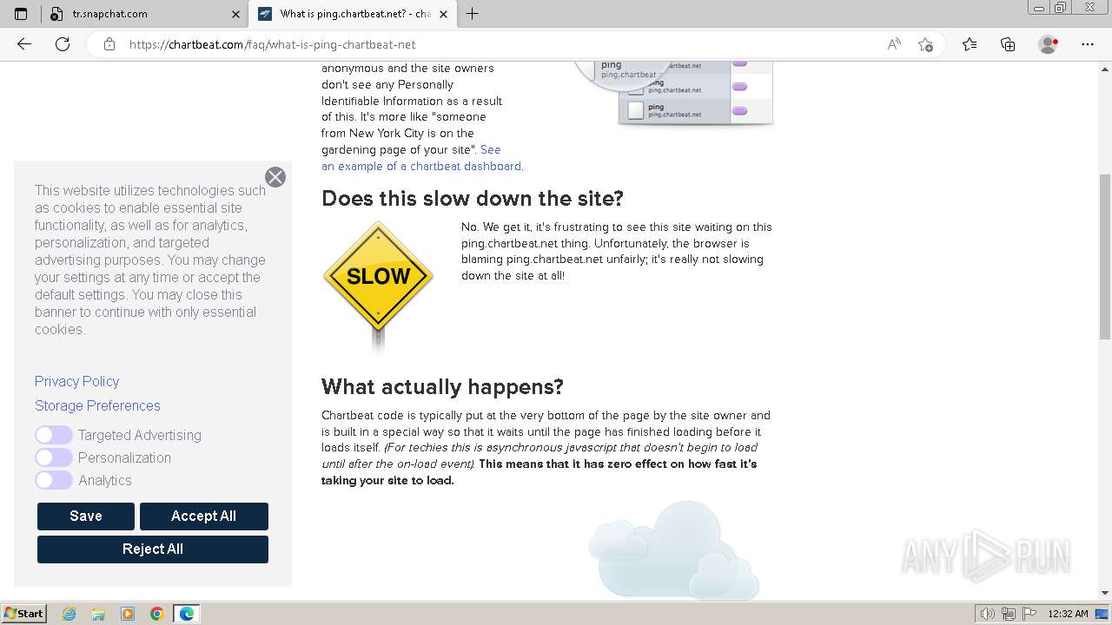Reload the current page

63,44
